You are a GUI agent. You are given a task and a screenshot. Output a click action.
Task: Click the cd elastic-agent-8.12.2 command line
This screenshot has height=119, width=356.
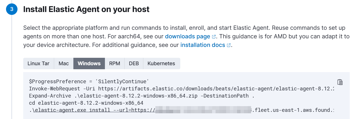pyautogui.click(x=86, y=103)
